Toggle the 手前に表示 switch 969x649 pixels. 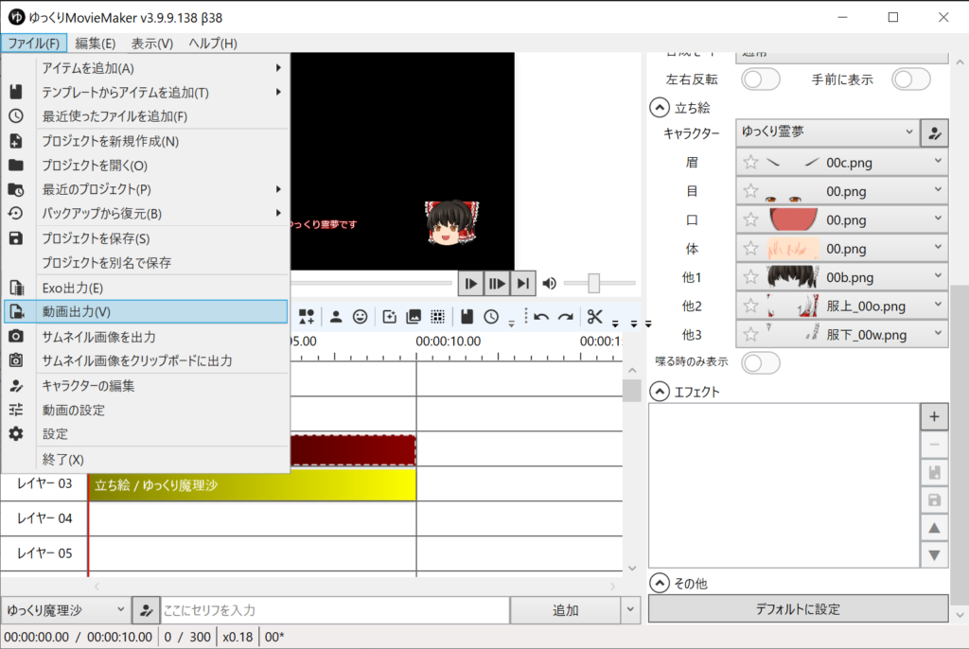pos(911,79)
